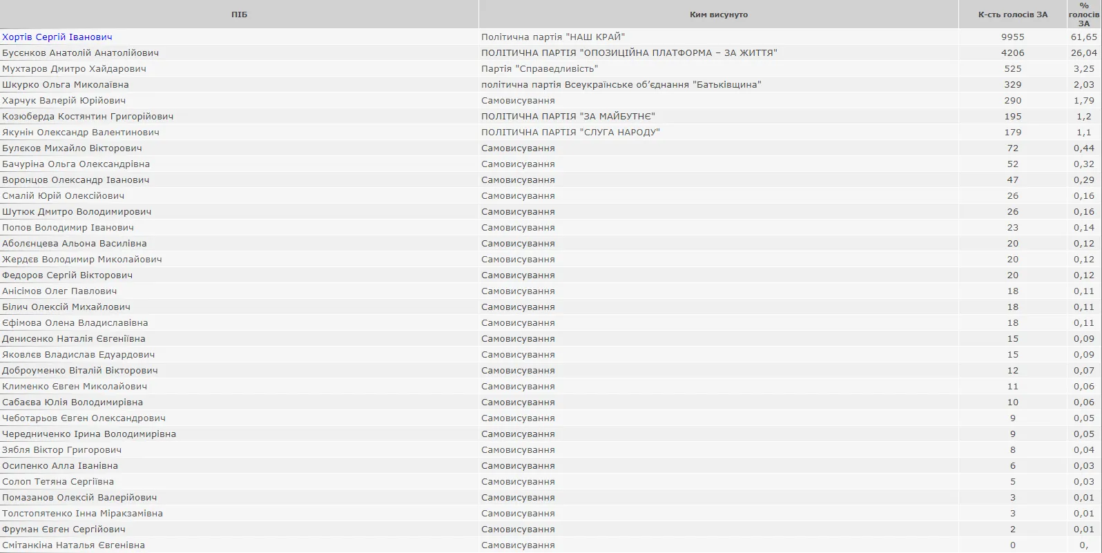Select name Федоров Сергій Вікторович
This screenshot has height=553, width=1102.
coord(68,275)
